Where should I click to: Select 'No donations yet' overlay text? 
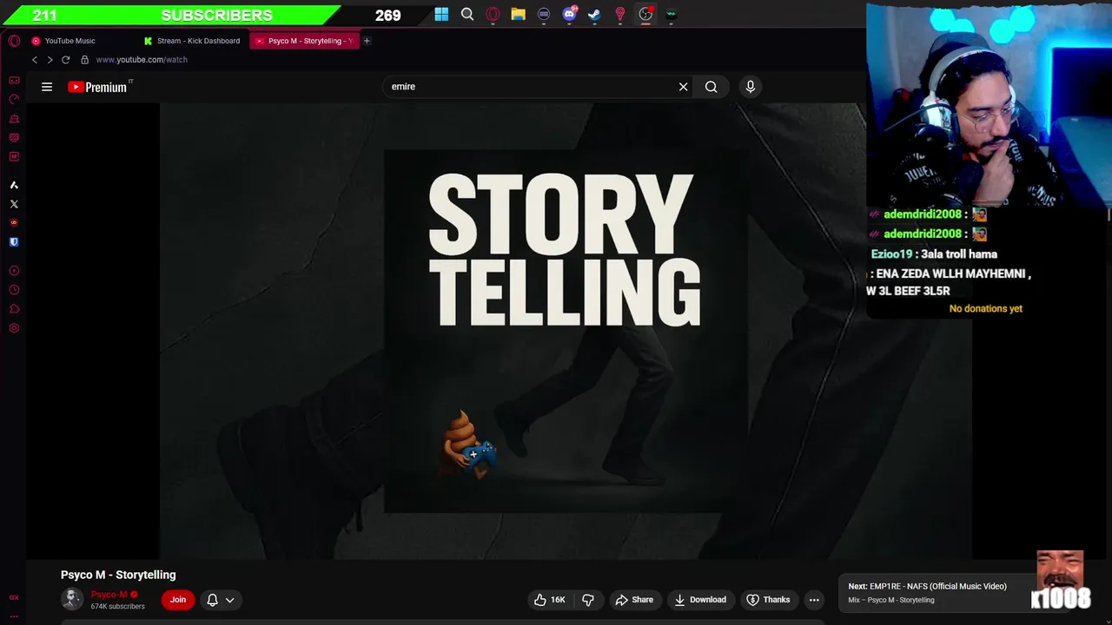click(986, 309)
